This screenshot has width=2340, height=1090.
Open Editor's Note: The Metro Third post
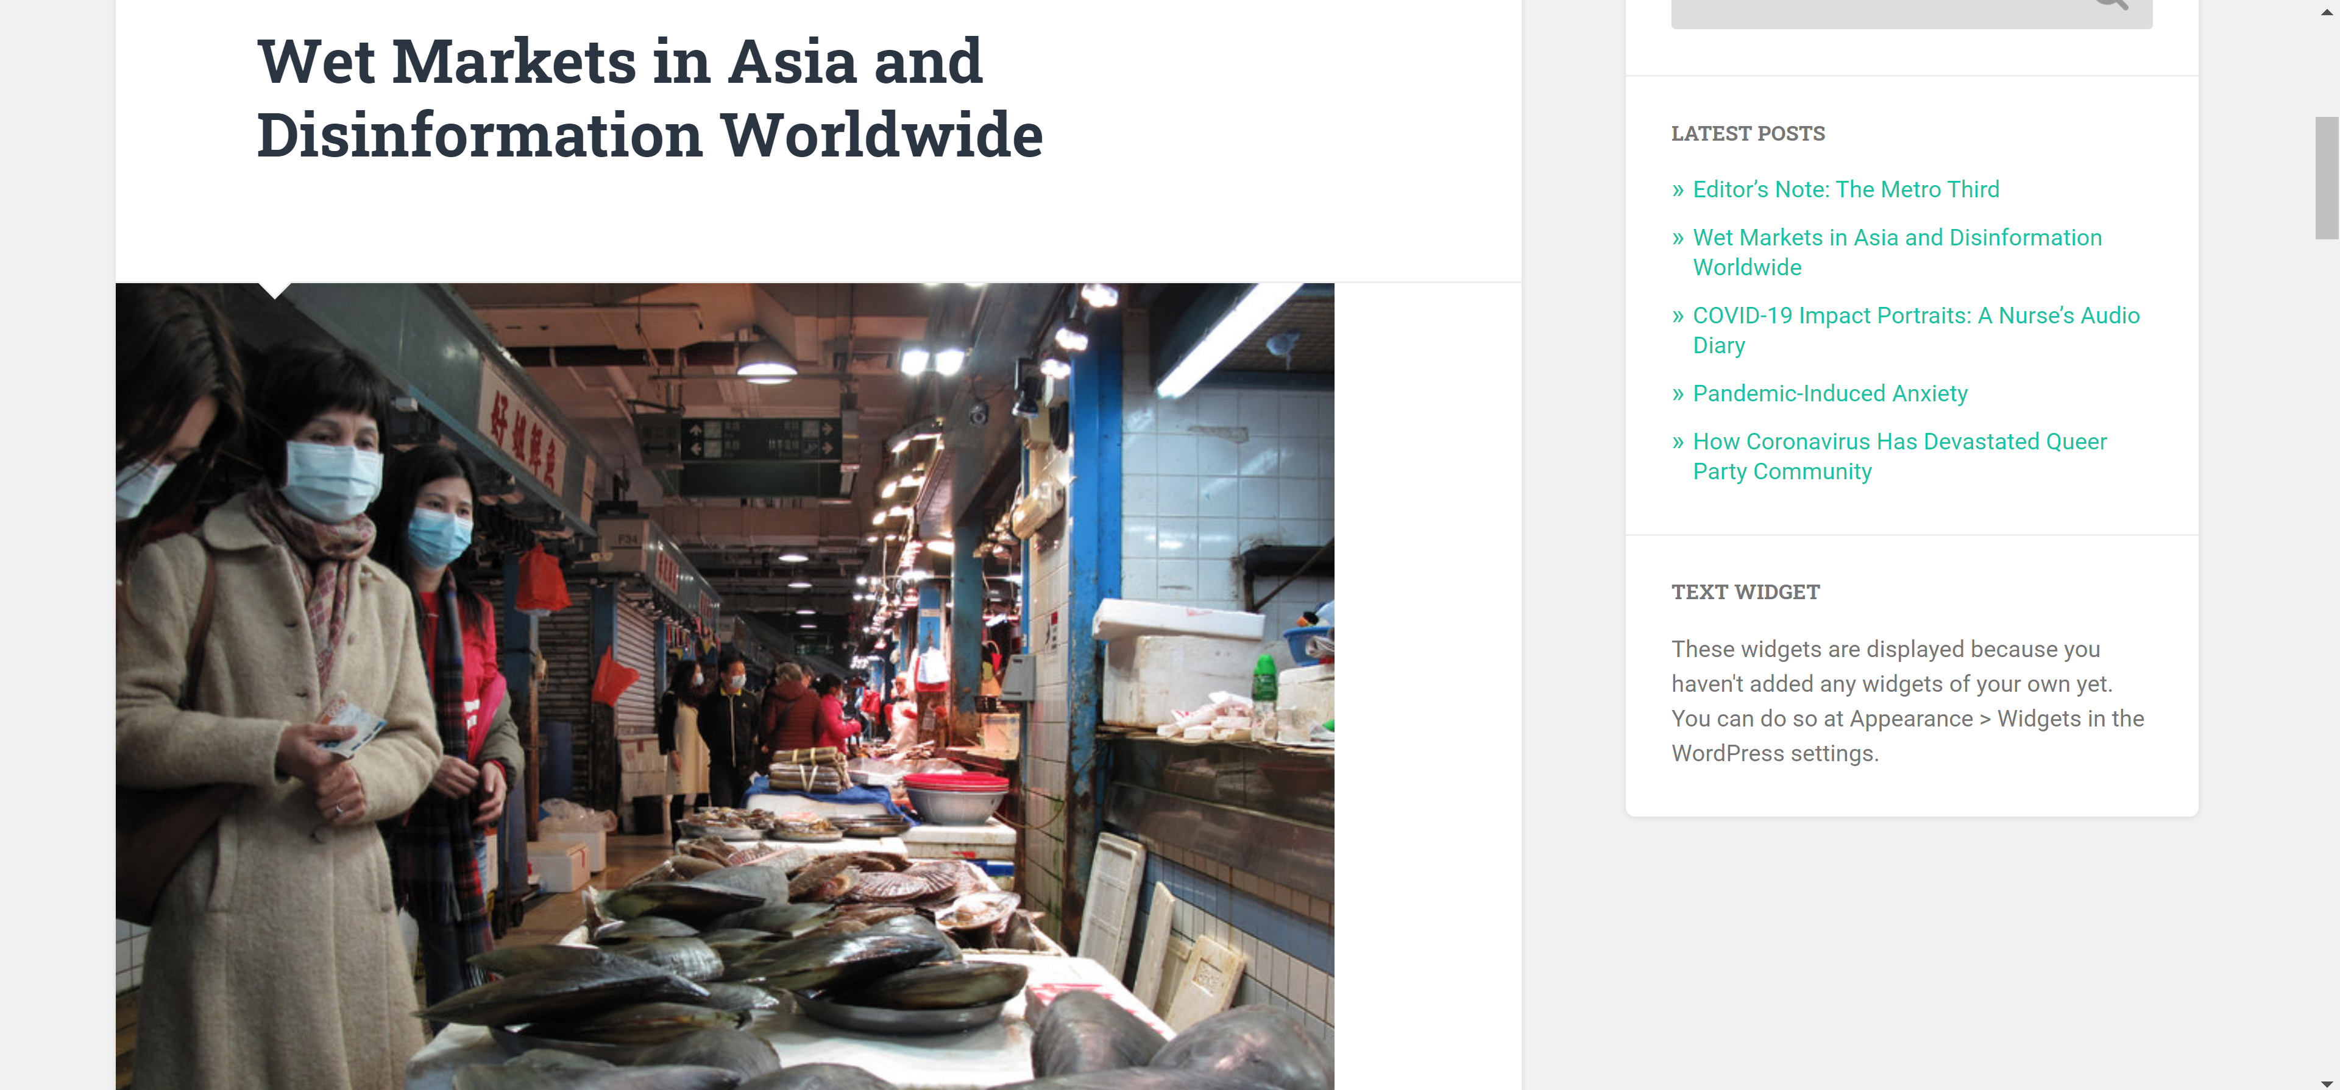click(x=1845, y=189)
